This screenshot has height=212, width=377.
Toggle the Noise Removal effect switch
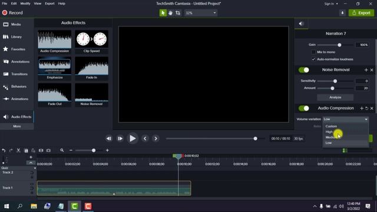pyautogui.click(x=304, y=70)
